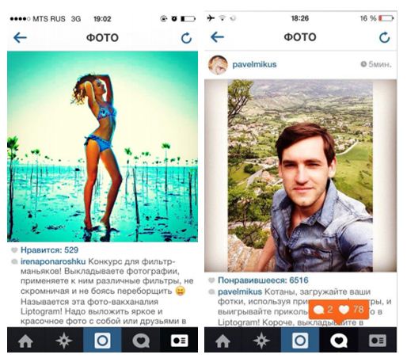Tap the orange notification bubble with 78 likes
Viewport: 407px width, 362px height.
pyautogui.click(x=339, y=310)
